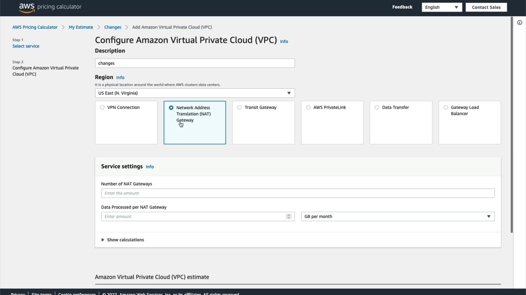Go to My Estimate breadcrumb

click(x=81, y=27)
